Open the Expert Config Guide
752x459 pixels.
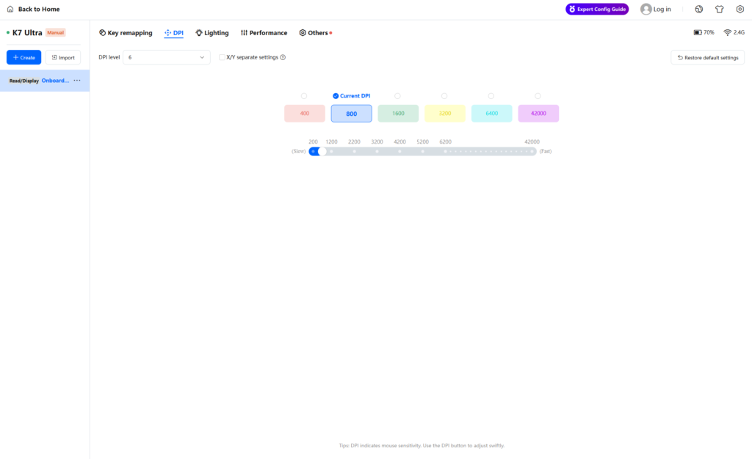coord(596,10)
